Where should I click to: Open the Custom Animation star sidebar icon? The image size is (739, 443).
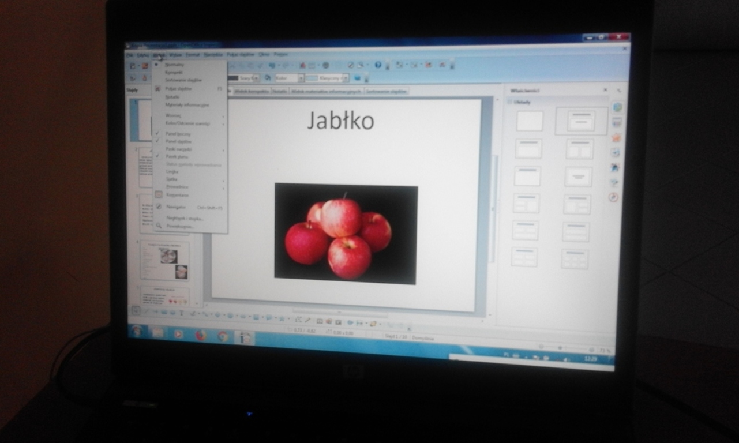(616, 138)
